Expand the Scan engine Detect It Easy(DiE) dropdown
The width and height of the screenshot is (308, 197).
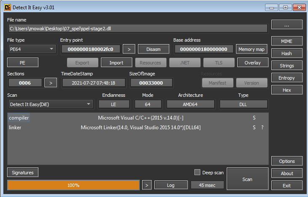click(x=50, y=104)
